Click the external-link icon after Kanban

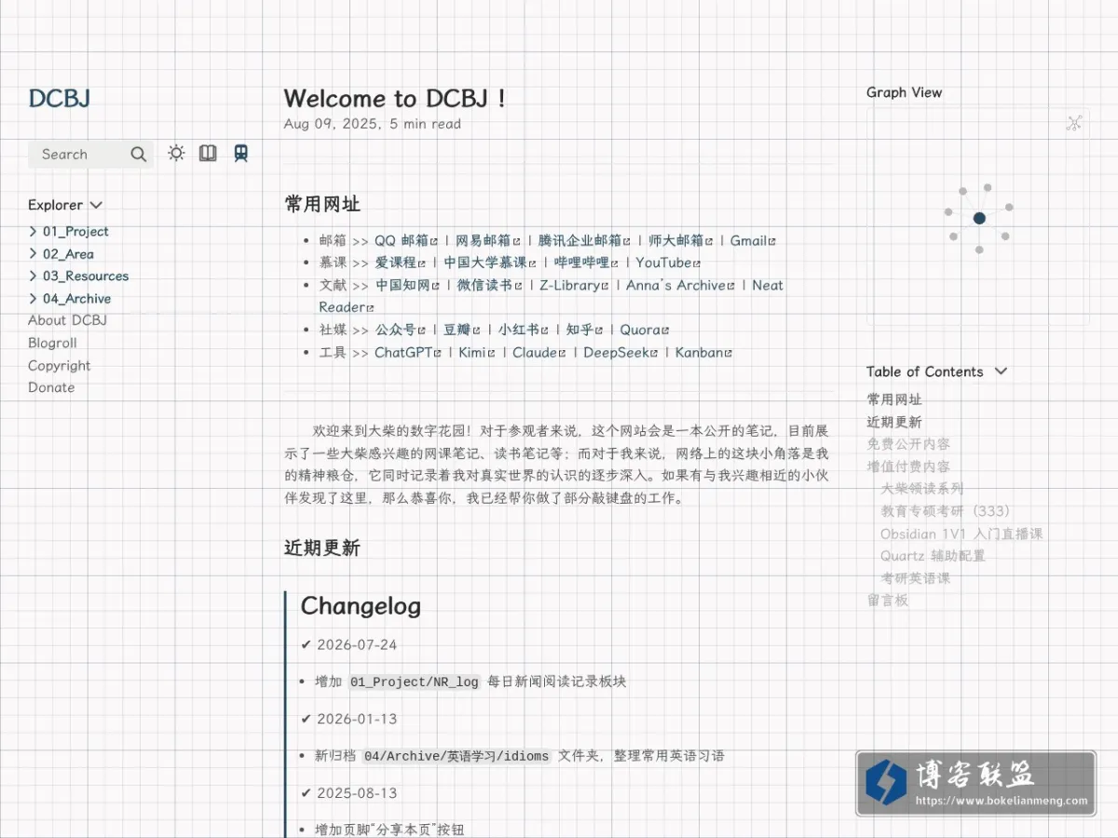pyautogui.click(x=728, y=354)
